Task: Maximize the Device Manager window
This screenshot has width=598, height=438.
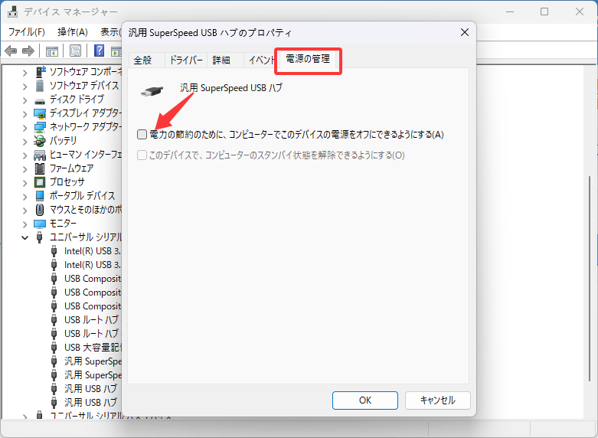Action: (x=544, y=11)
